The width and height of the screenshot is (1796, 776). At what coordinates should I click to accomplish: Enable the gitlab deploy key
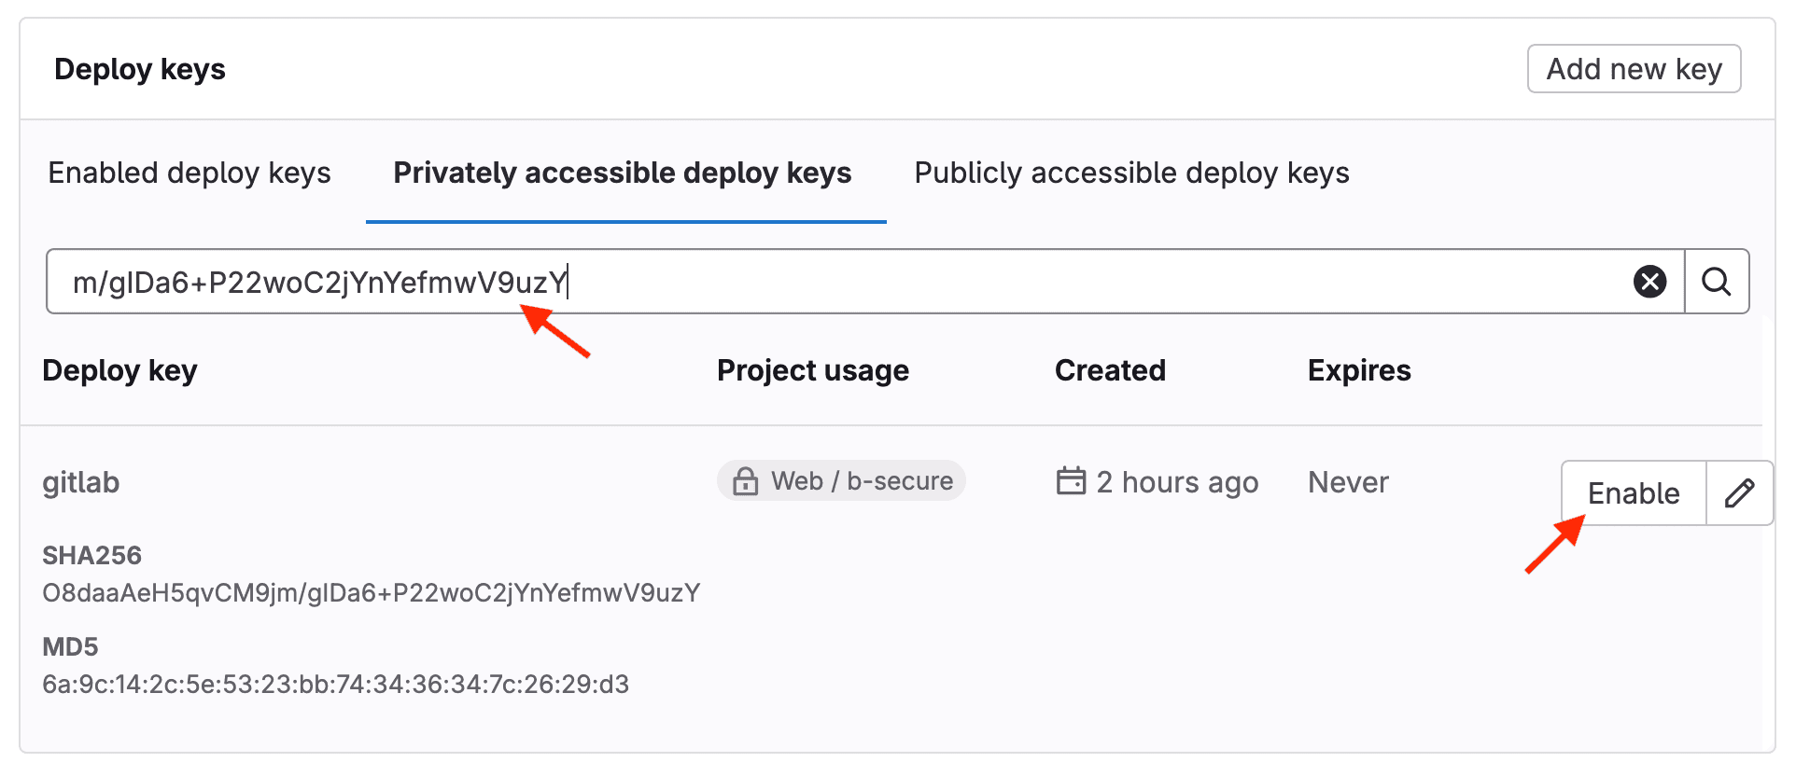coord(1632,493)
